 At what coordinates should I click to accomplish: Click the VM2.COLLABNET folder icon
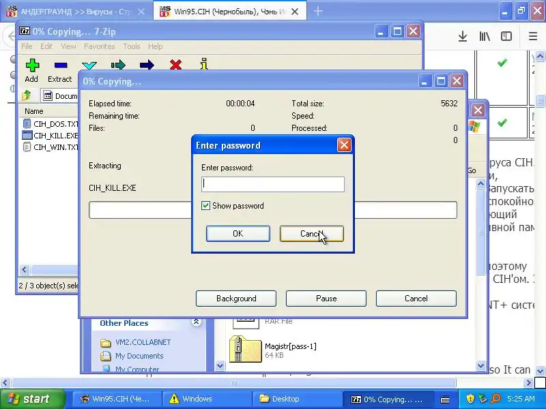tap(106, 343)
